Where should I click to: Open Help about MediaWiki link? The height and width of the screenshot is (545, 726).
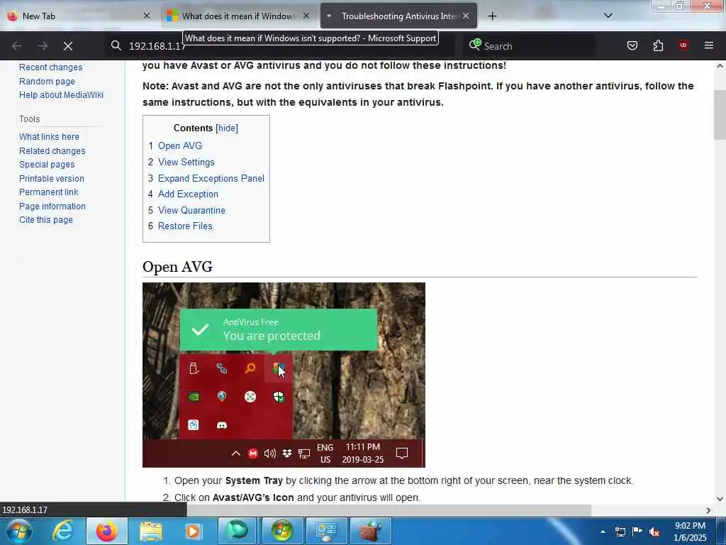pos(61,95)
